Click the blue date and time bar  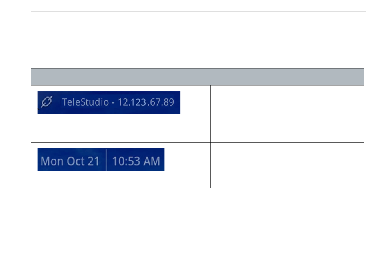coord(101,160)
